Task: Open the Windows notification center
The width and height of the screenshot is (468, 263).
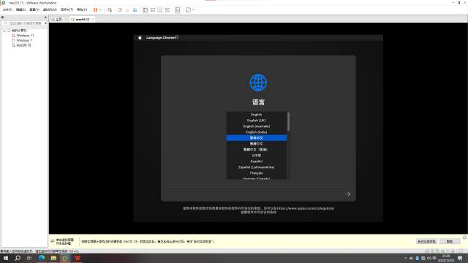Action: pyautogui.click(x=460, y=258)
